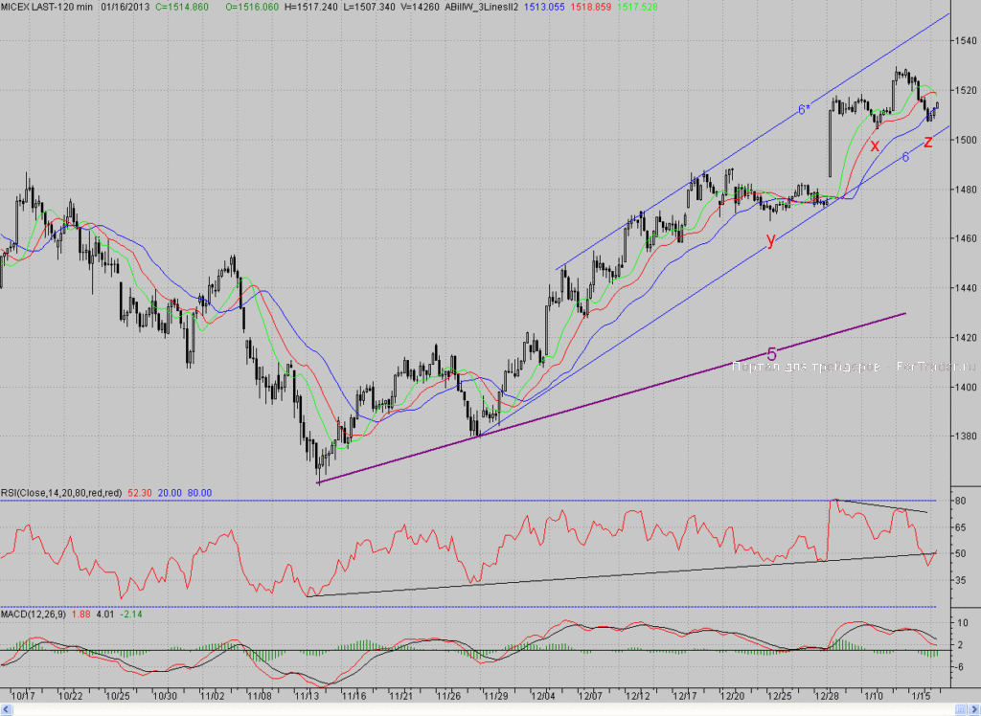Click the RSI(Close,14,20,80,red,red) indicator label

(61, 493)
